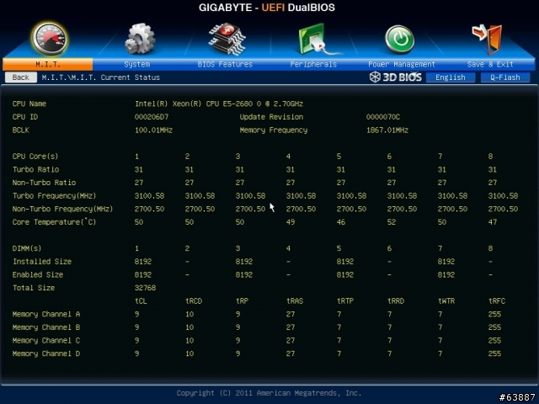Select the total size value 32768
Screen dimensions: 539x404
[145, 288]
